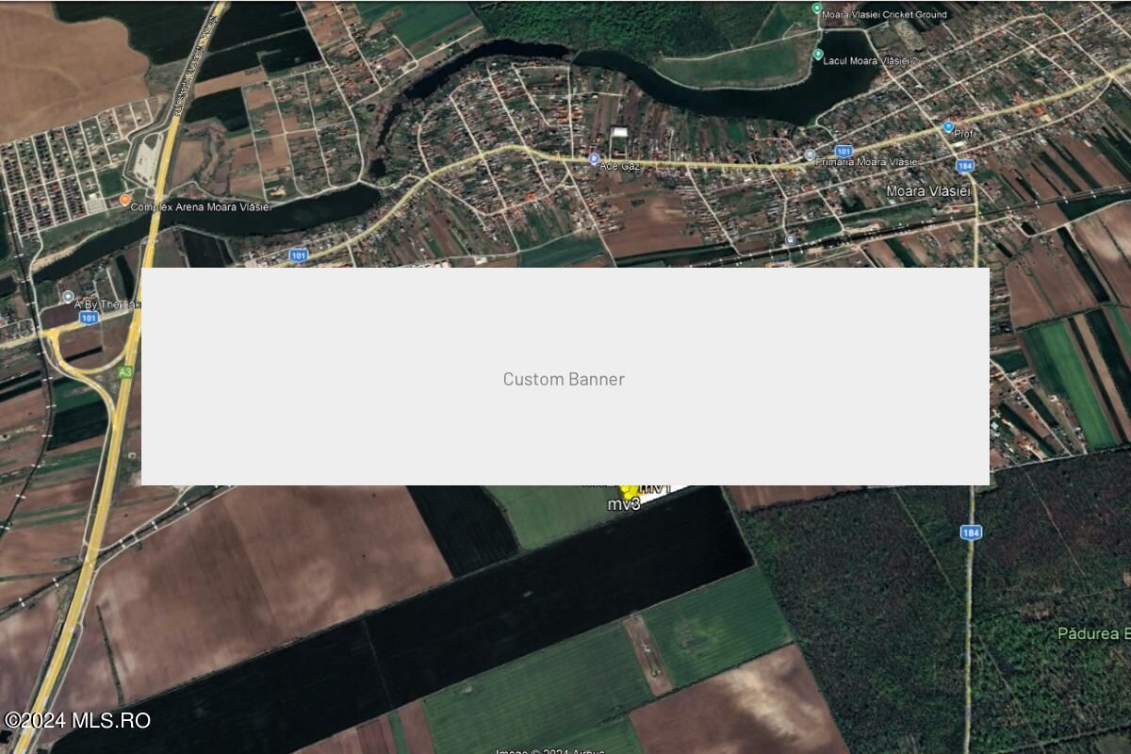Click the green A3 motorway shield
1131x754 pixels.
[x=123, y=371]
